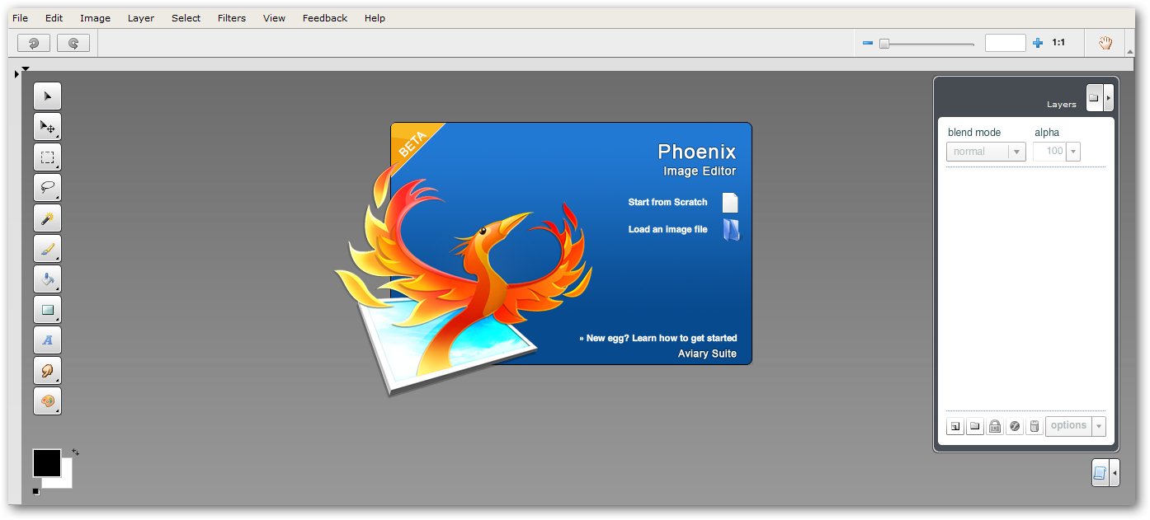This screenshot has height=520, width=1150.
Task: Click the 1:1 actual size button
Action: [1058, 43]
